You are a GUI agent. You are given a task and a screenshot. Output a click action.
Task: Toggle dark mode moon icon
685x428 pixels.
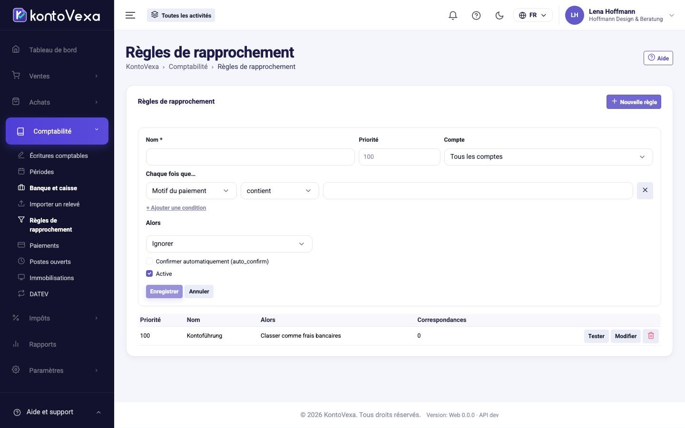(499, 15)
